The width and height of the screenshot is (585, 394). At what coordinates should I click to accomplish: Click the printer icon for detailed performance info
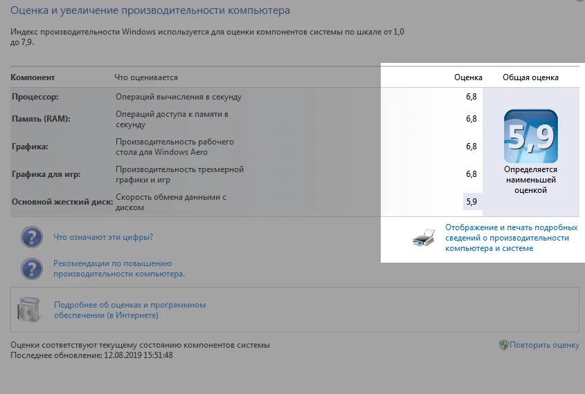(x=424, y=238)
